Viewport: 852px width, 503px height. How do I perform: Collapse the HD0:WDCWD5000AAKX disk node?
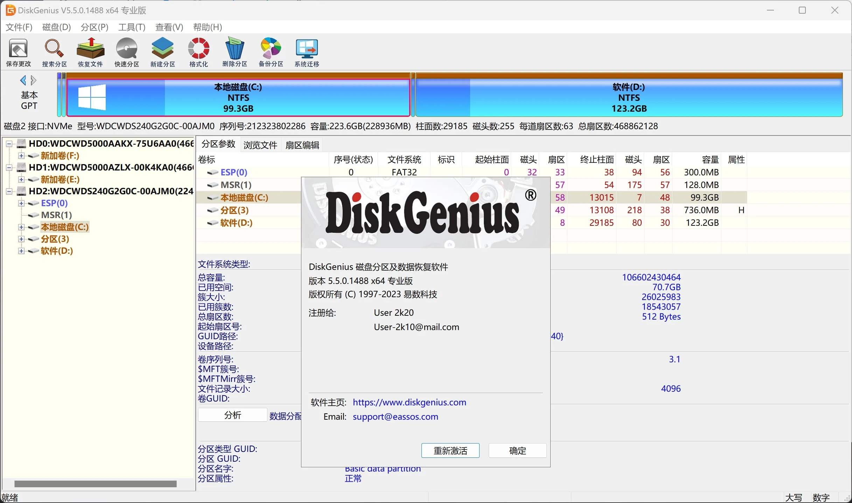coord(9,143)
